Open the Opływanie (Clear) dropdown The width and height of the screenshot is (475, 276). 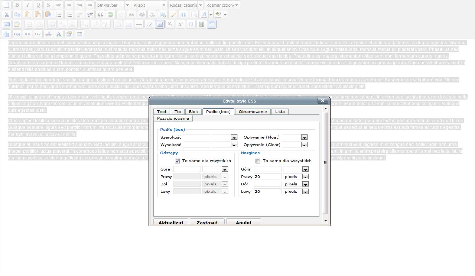coord(305,145)
